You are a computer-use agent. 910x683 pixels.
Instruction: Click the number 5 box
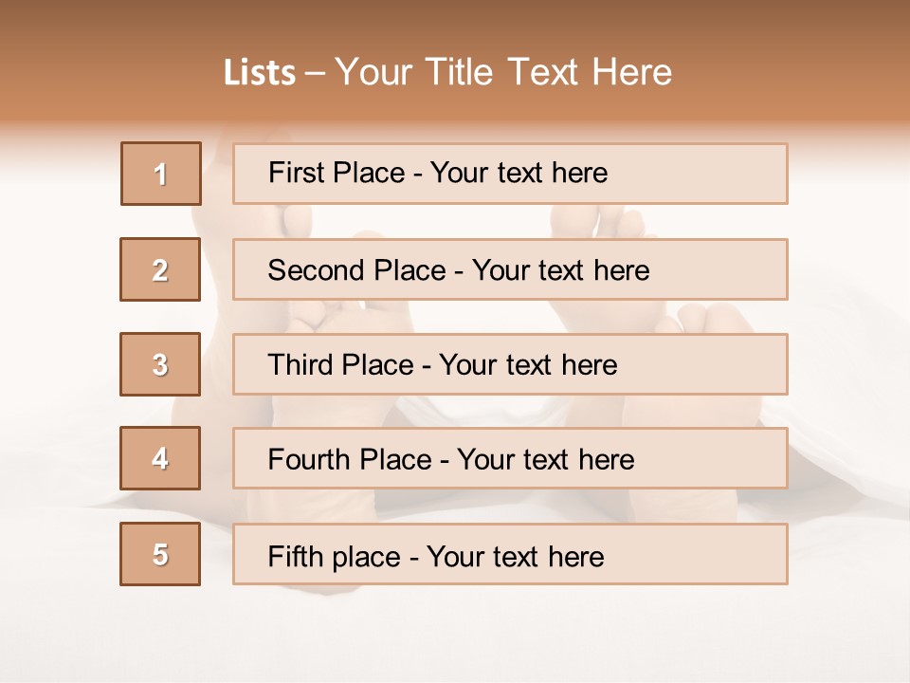pyautogui.click(x=160, y=554)
